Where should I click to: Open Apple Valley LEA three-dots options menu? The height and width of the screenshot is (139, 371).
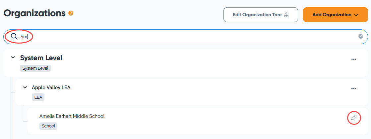(x=354, y=88)
